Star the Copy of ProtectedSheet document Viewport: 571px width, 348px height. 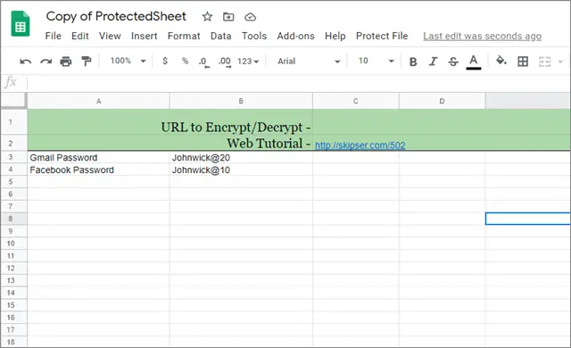[x=207, y=17]
